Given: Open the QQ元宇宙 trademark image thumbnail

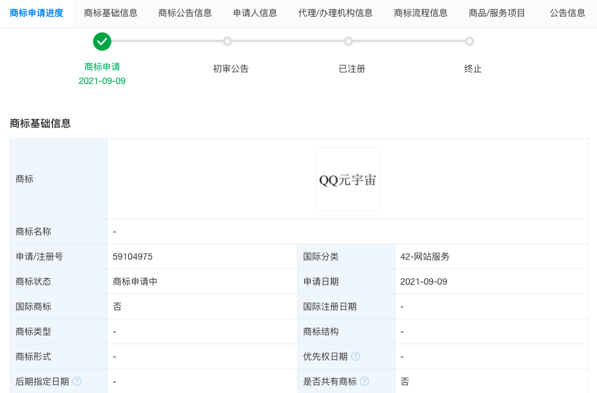Looking at the screenshot, I should tap(348, 179).
